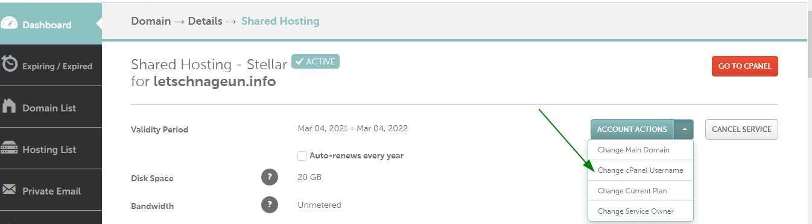The height and width of the screenshot is (224, 812).
Task: Click the CANCEL SERVICE button
Action: pyautogui.click(x=741, y=129)
